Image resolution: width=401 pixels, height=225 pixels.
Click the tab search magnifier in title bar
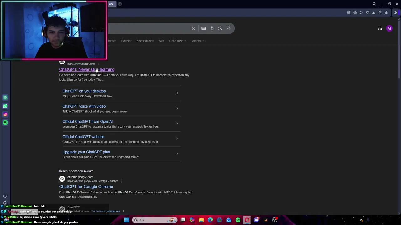coord(374,4)
